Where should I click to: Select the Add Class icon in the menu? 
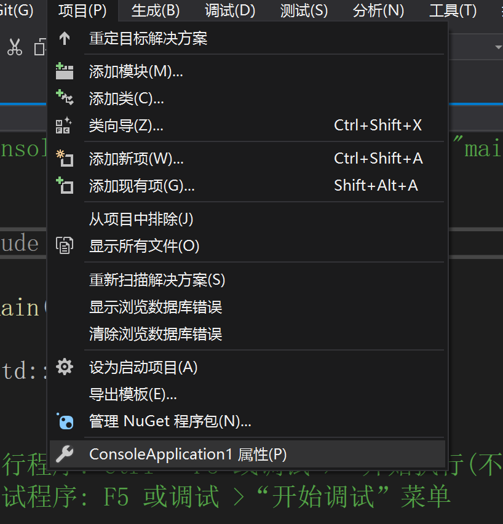click(x=66, y=97)
